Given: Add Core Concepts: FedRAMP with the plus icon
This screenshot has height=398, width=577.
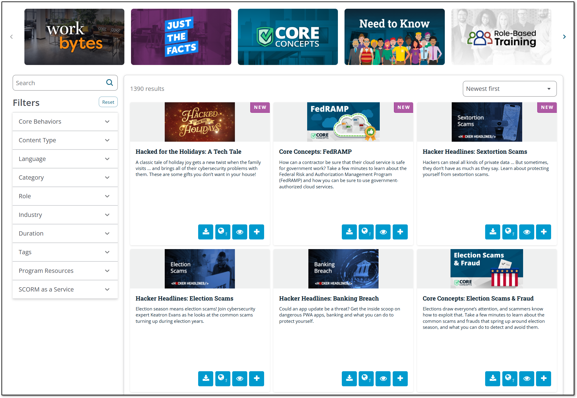Looking at the screenshot, I should tap(400, 232).
